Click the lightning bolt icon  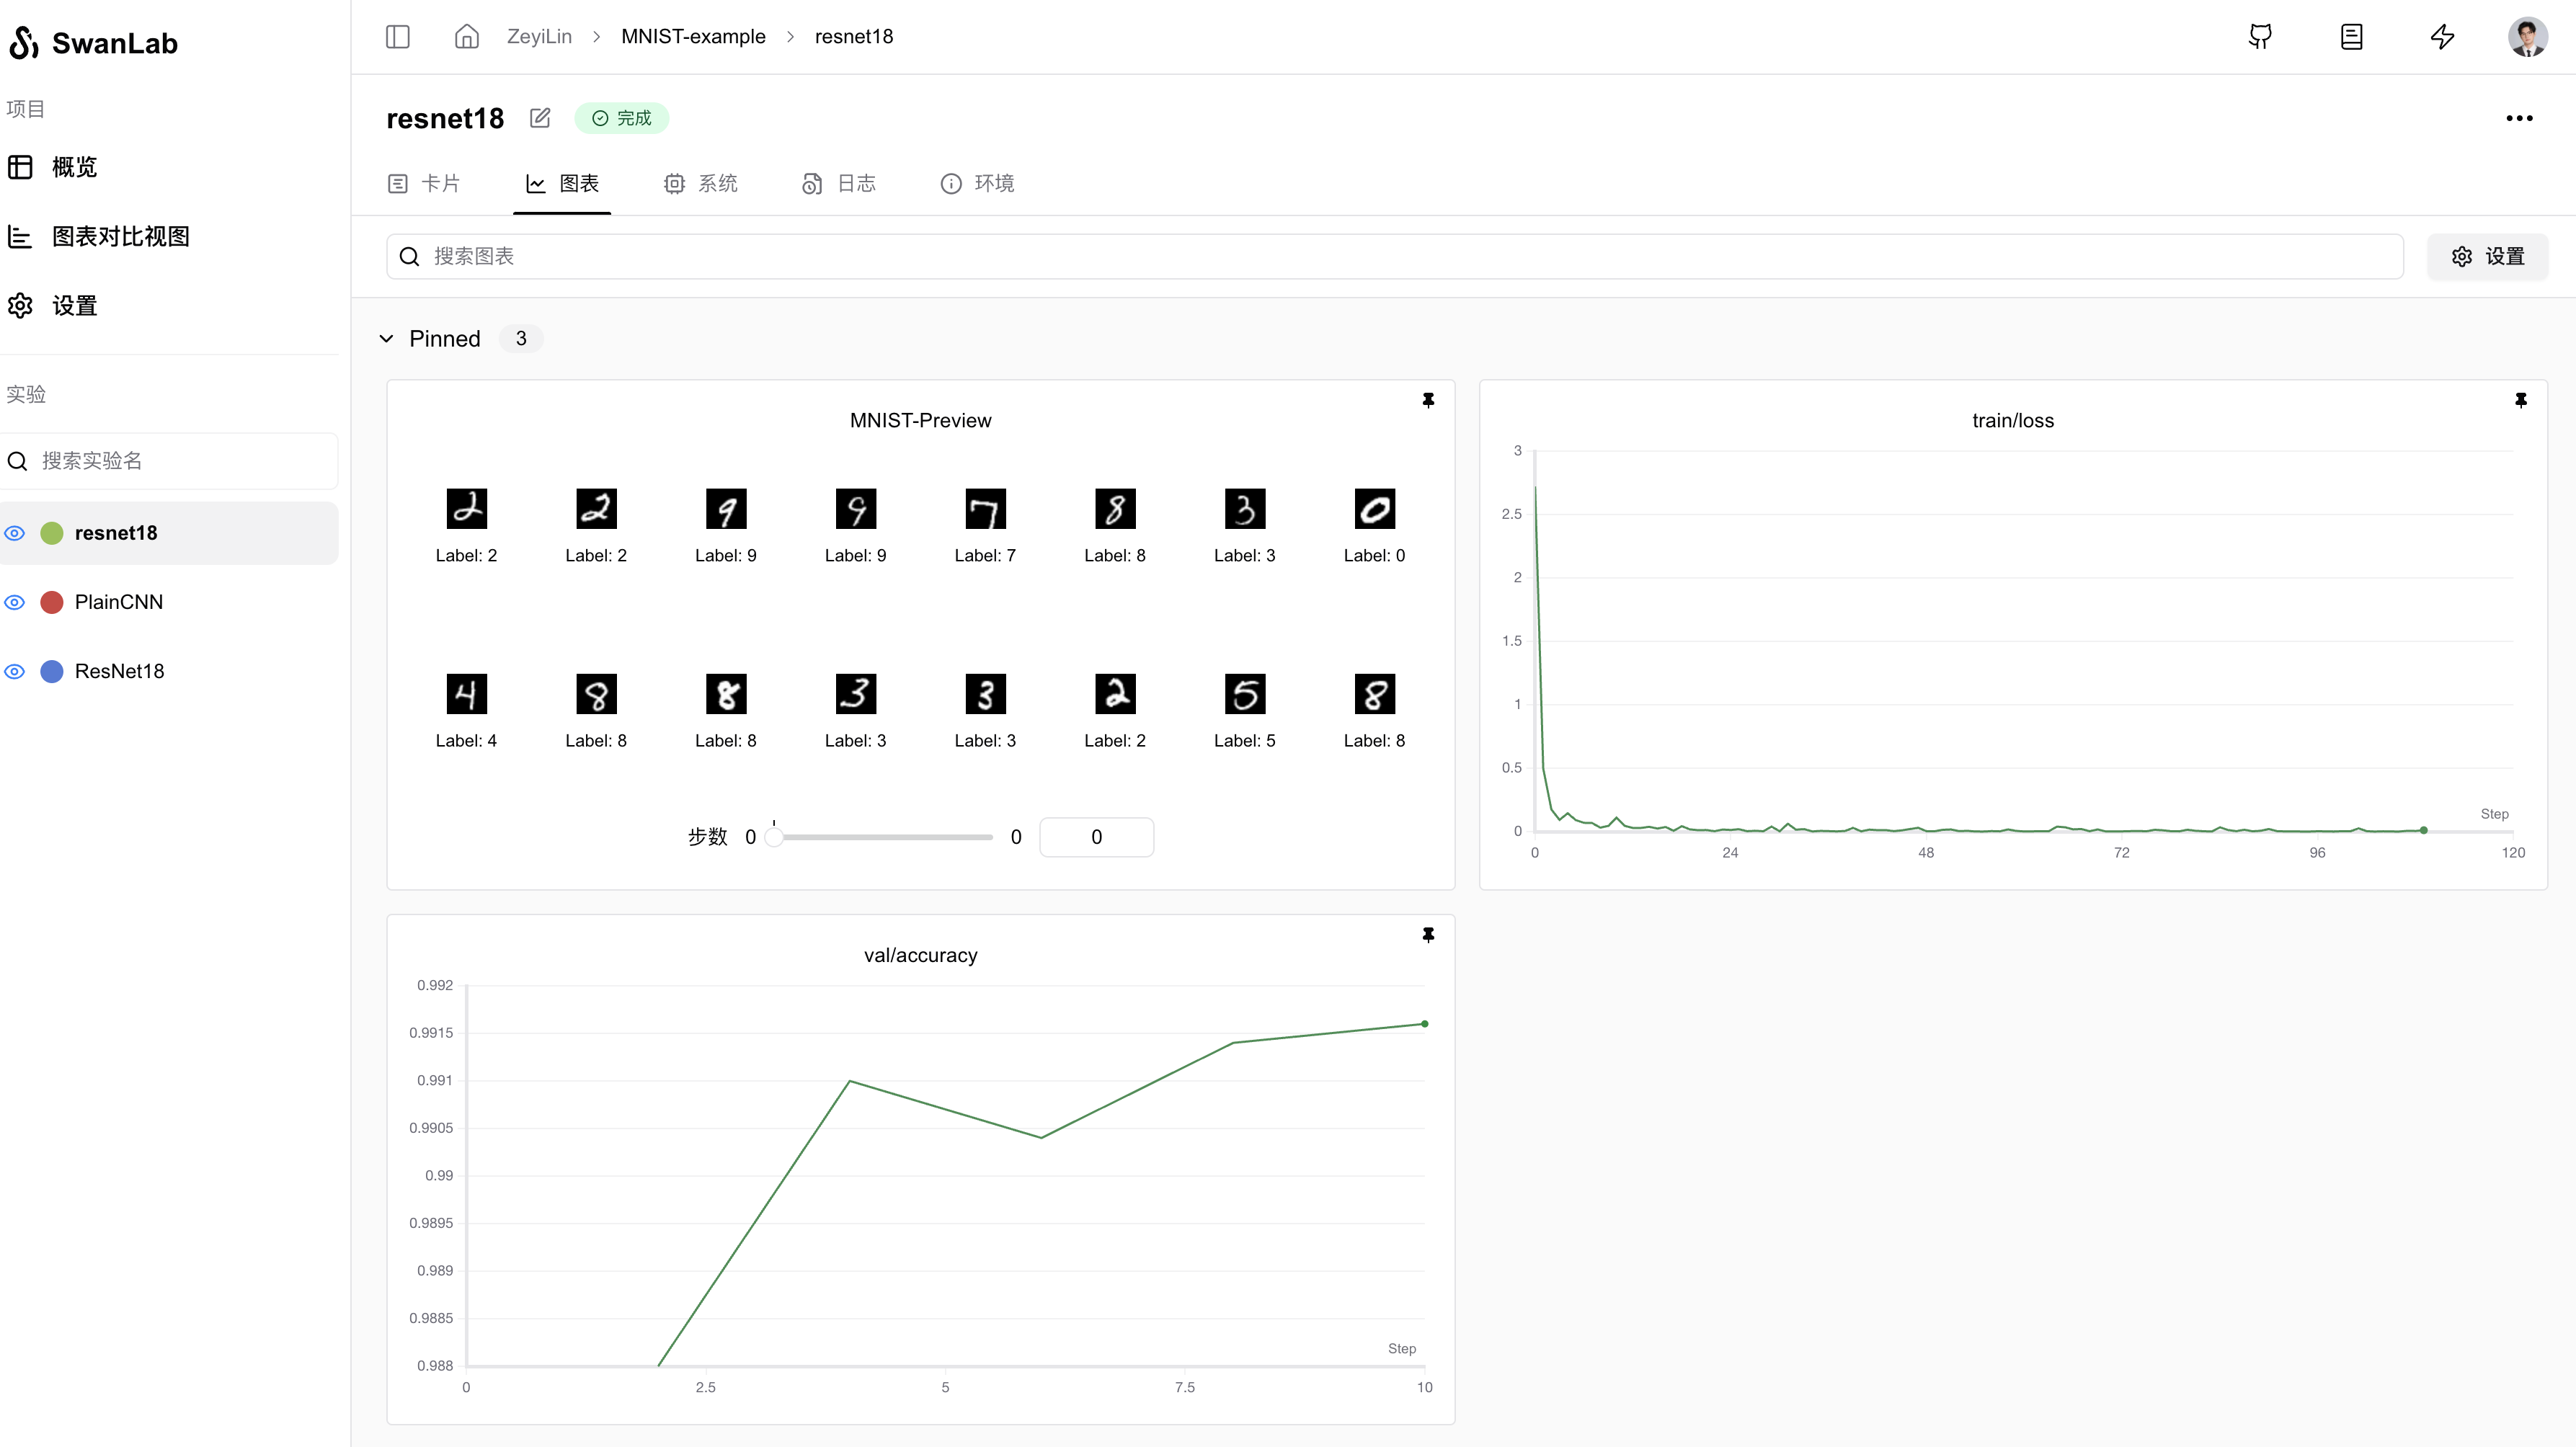coord(2442,37)
